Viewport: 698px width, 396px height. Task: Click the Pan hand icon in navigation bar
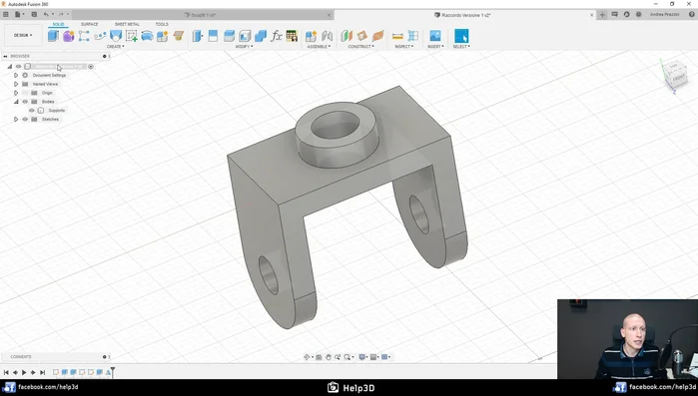tap(329, 357)
